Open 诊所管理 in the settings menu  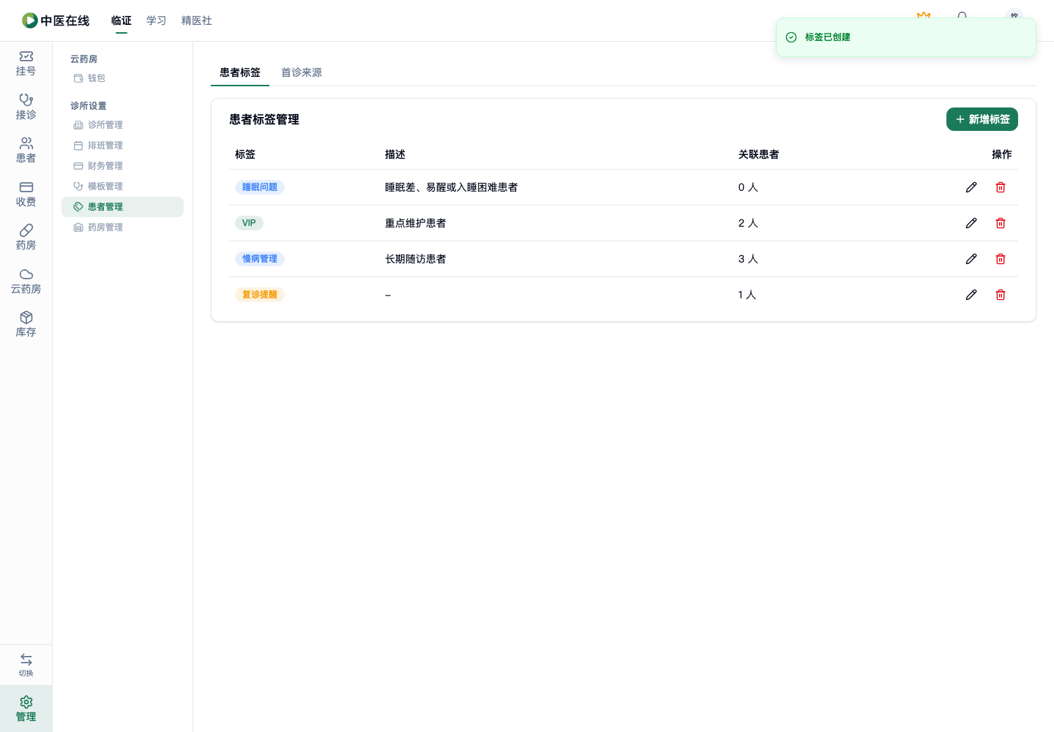click(x=122, y=125)
